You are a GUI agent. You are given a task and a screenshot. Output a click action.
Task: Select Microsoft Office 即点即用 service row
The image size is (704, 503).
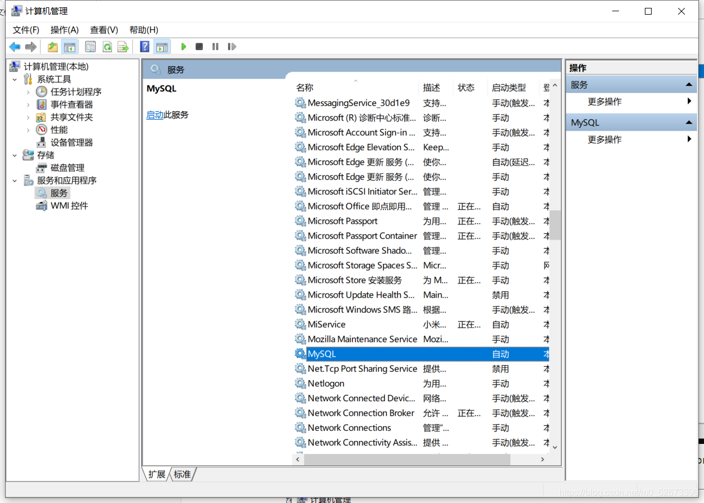[421, 206]
